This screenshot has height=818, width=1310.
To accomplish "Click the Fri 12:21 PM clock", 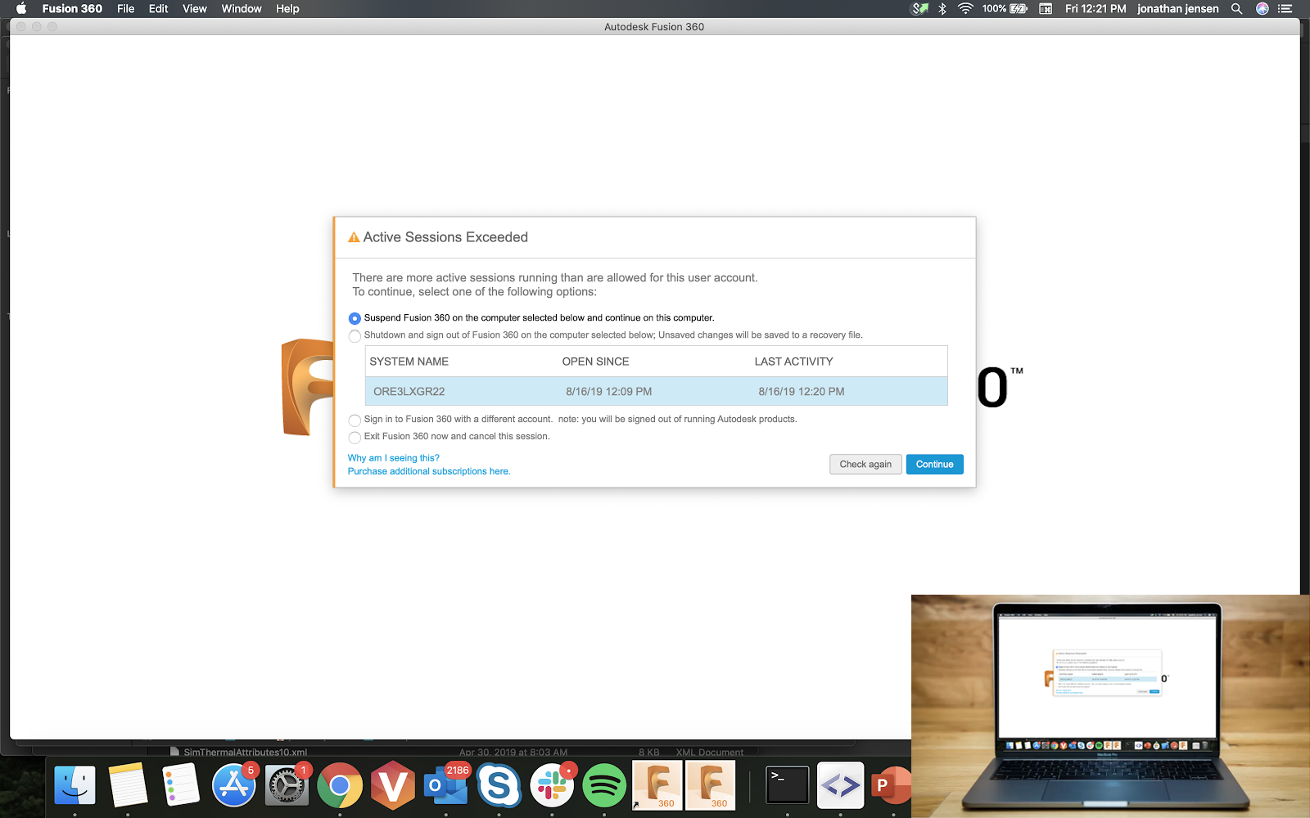I will (1095, 8).
